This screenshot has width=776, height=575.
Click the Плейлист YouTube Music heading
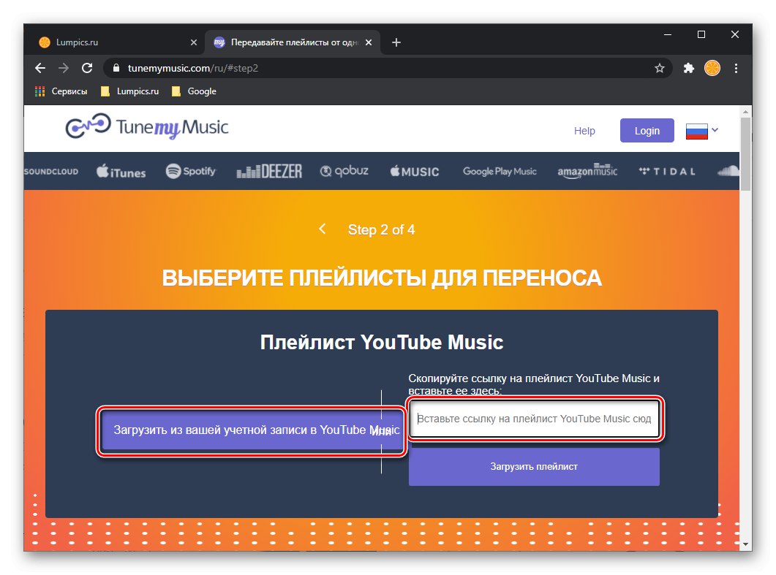pyautogui.click(x=382, y=342)
